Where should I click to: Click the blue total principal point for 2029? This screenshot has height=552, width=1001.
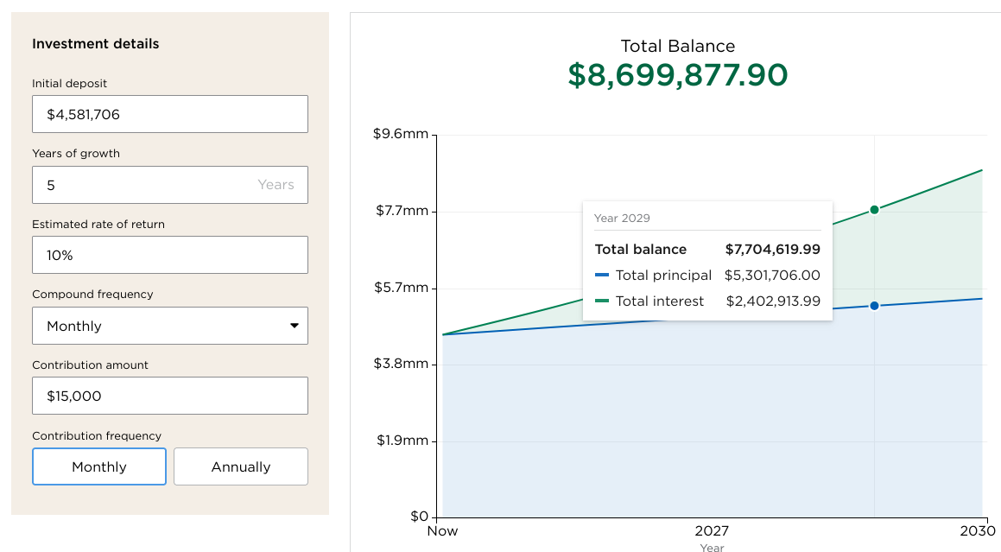875,306
